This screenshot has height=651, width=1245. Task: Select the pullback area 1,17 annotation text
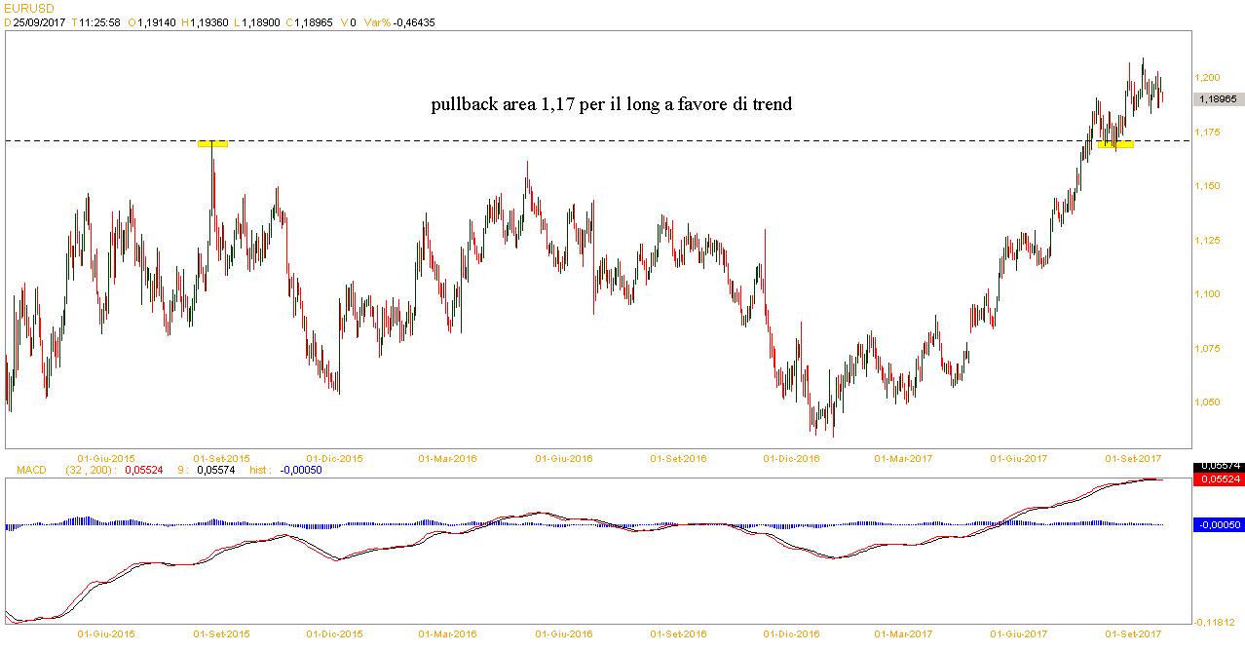coord(612,103)
